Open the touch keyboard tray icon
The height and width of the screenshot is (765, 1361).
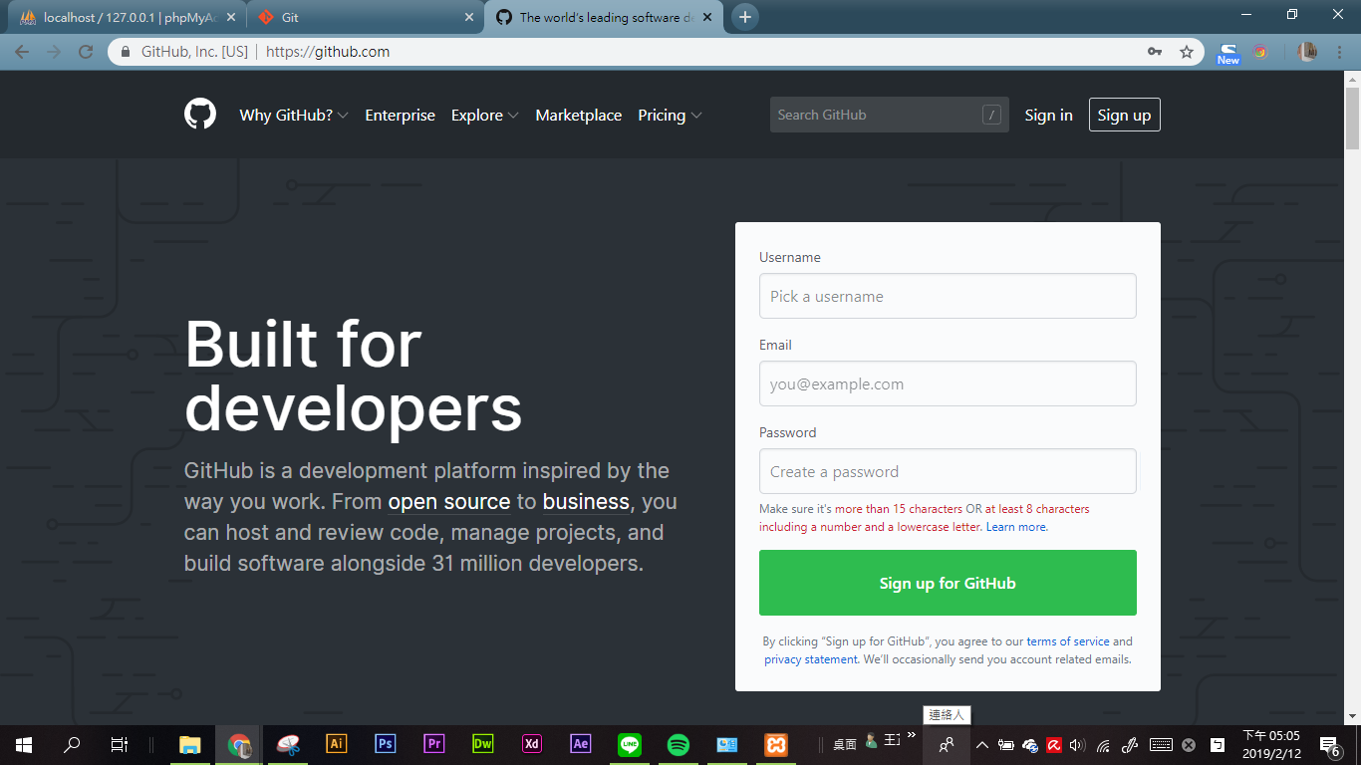pyautogui.click(x=1160, y=744)
